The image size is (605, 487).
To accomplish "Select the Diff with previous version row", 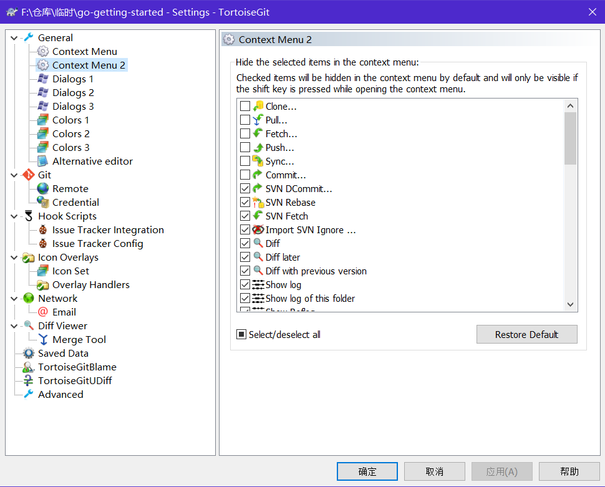I will [x=316, y=271].
